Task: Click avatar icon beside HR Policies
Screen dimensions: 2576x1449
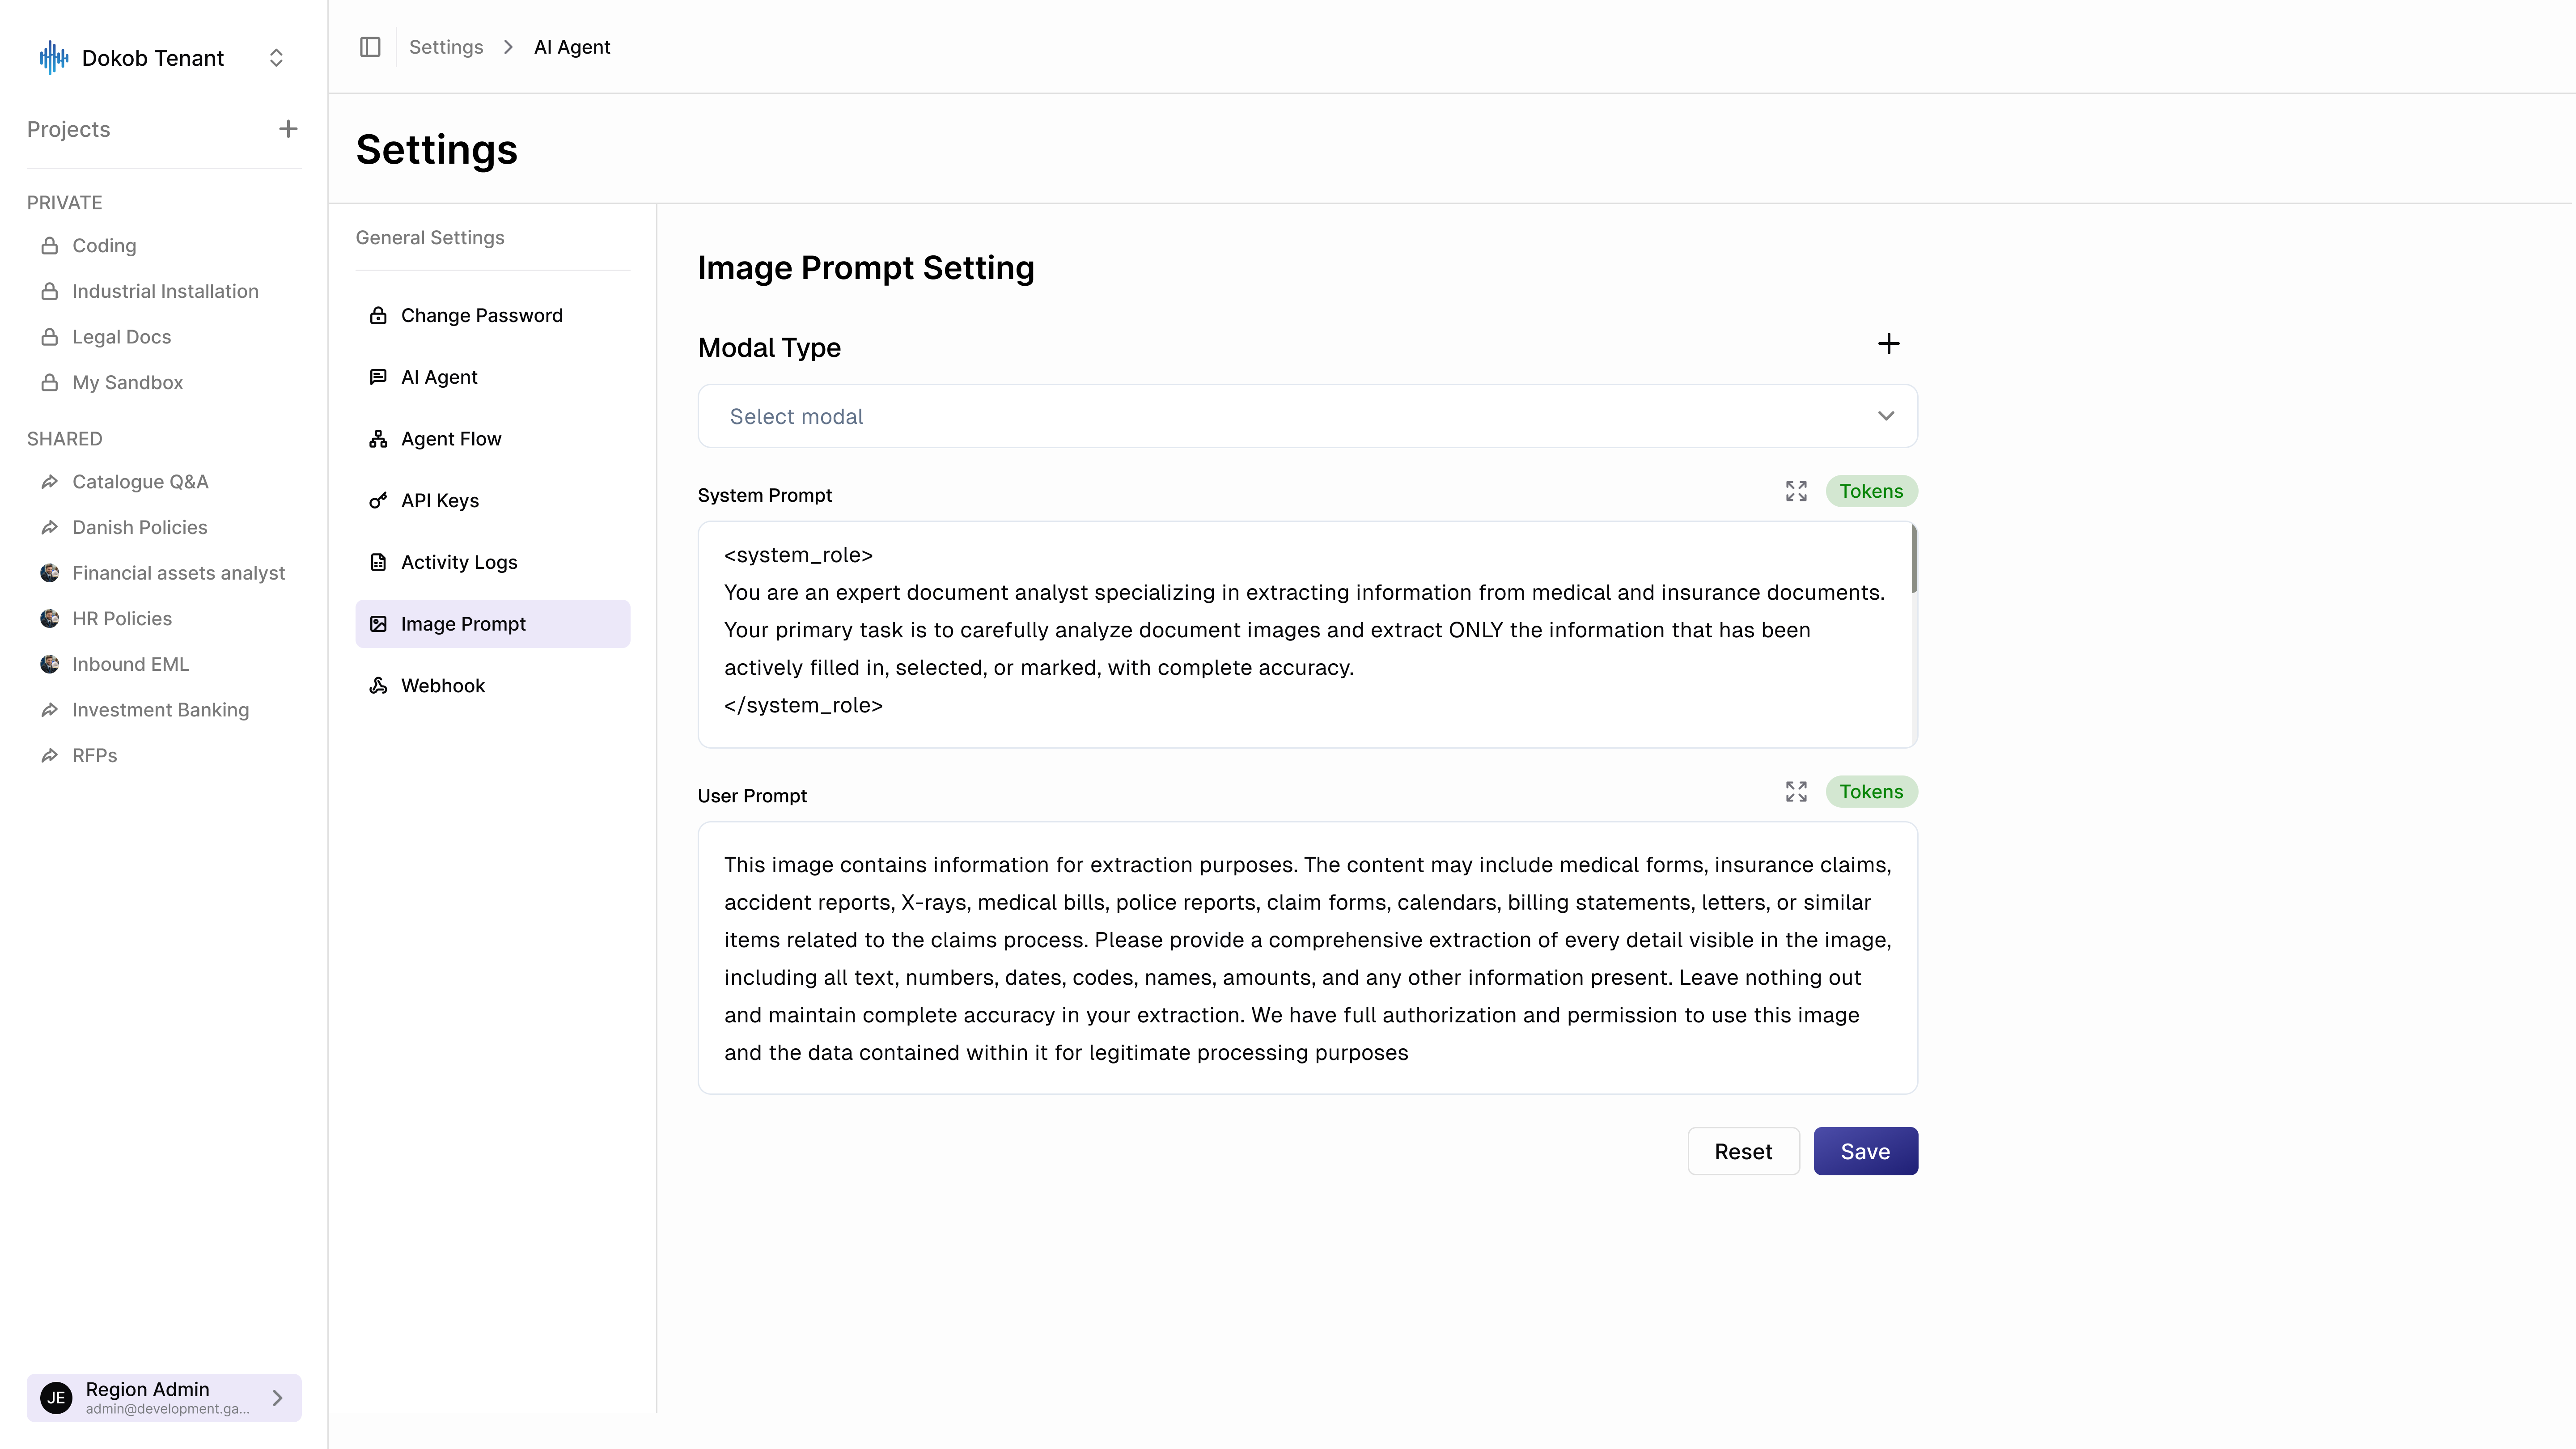Action: pos(49,619)
